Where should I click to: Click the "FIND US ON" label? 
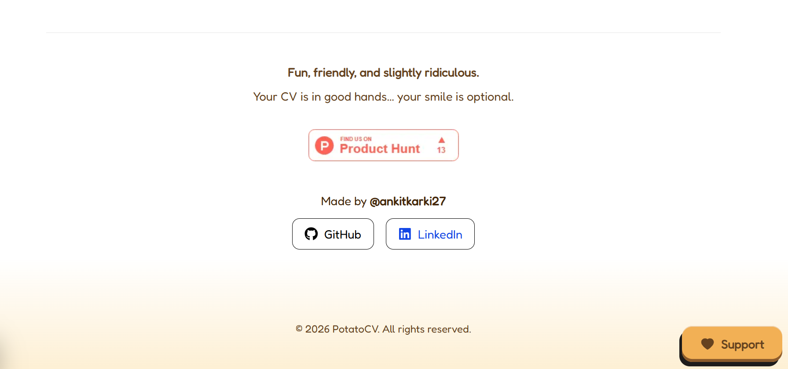356,139
